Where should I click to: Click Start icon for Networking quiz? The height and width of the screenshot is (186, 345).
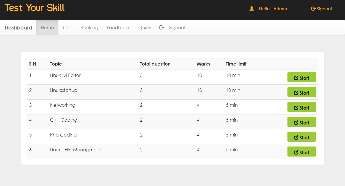[296, 108]
